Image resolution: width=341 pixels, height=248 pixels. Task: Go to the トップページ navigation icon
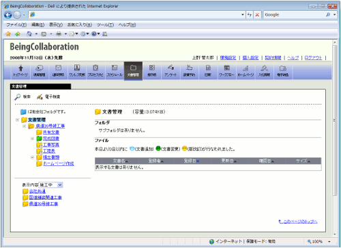point(20,71)
